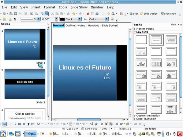183x137 pixels.
Task: Click the Slide Design button
Action: pos(149,14)
